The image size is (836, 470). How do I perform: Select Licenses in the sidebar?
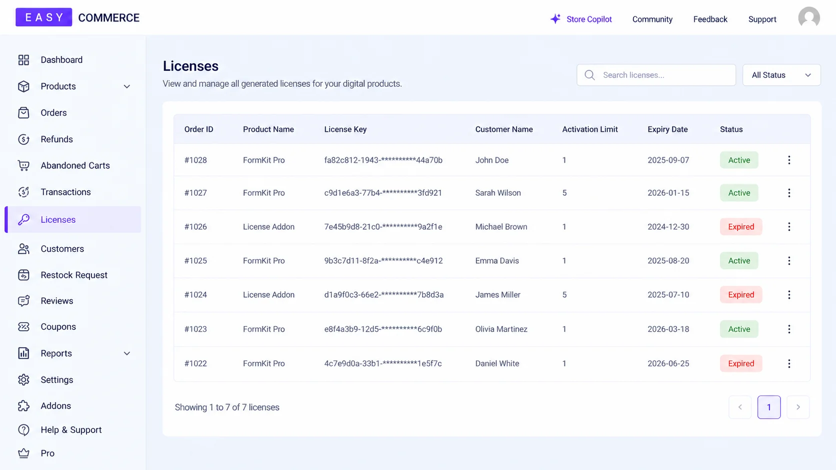73,220
